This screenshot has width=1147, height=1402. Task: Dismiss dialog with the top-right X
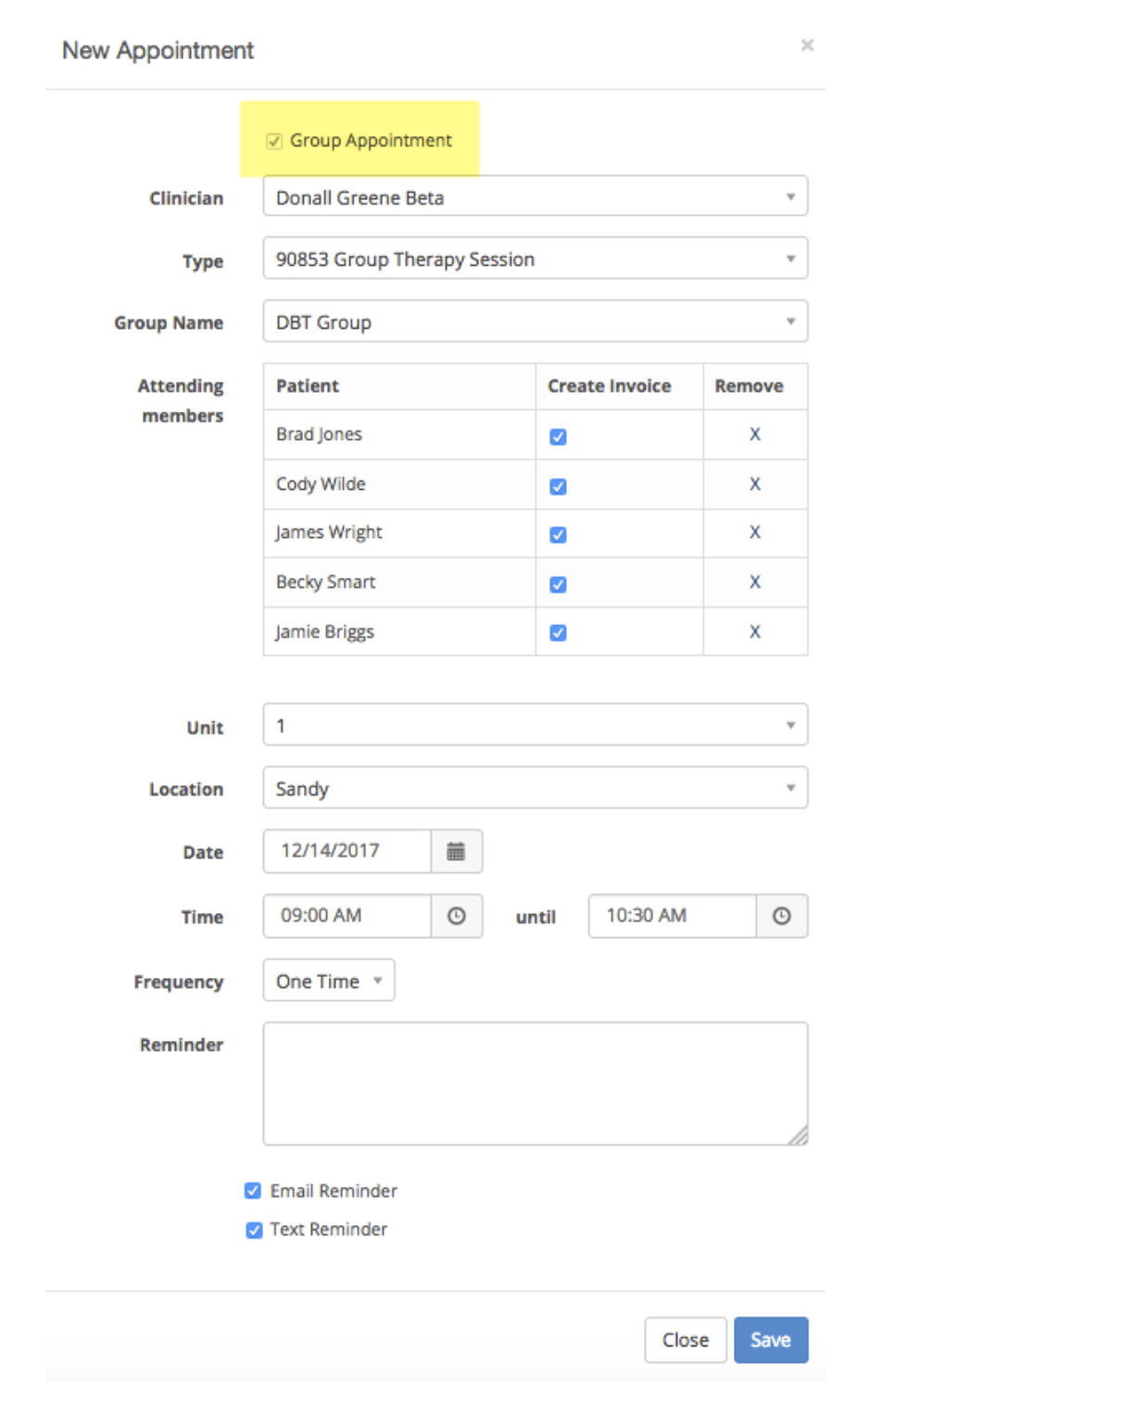(x=807, y=45)
